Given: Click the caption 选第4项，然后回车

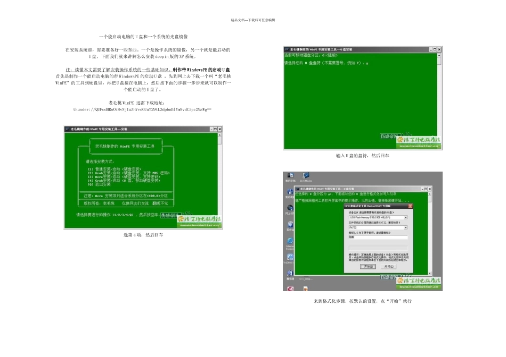Looking at the screenshot, I should [x=143, y=235].
